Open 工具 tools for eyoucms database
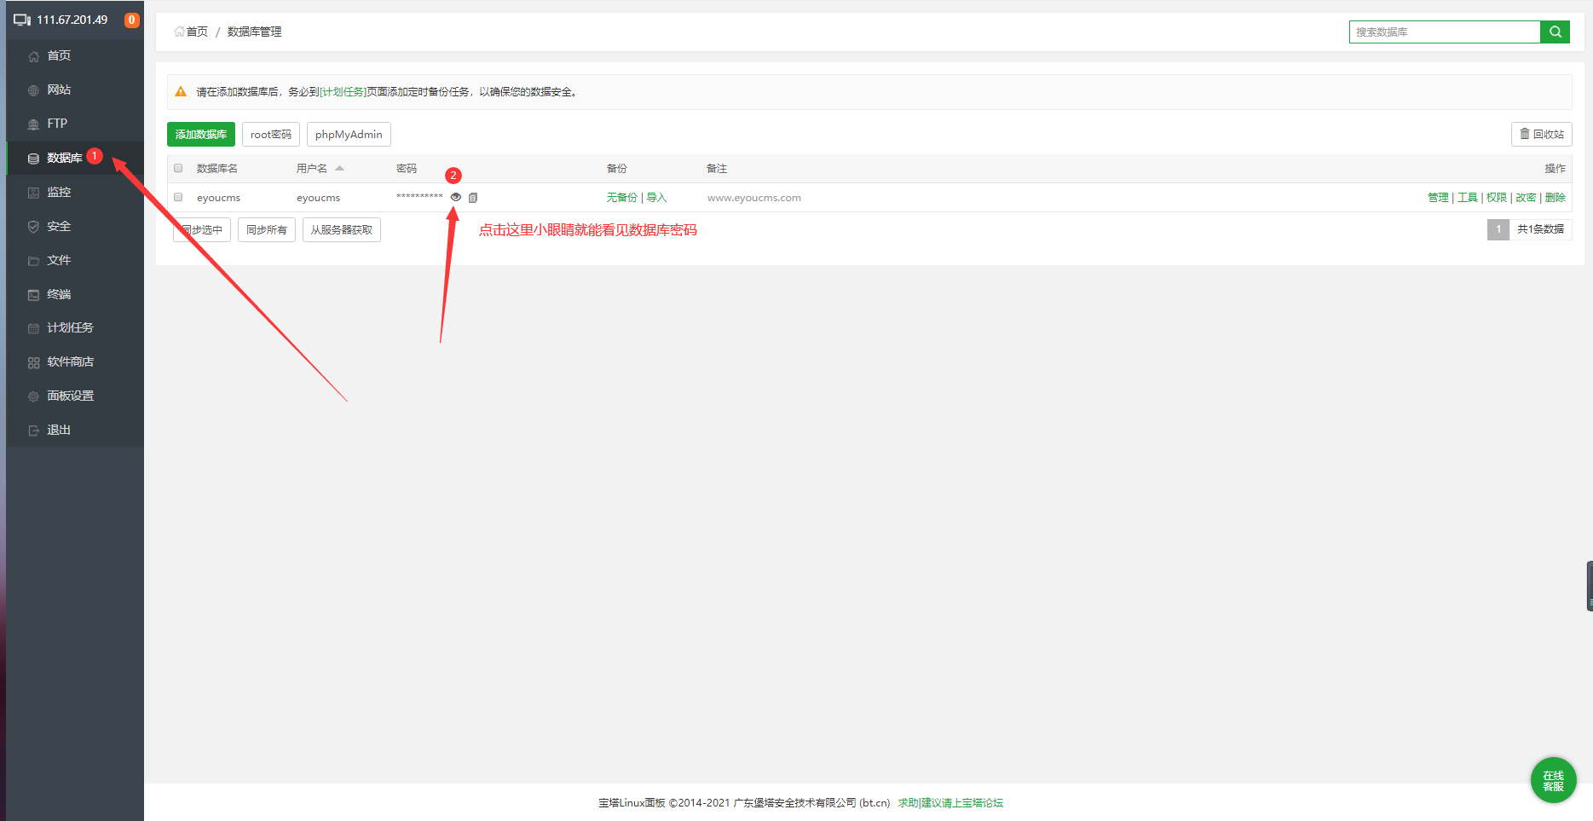 pyautogui.click(x=1467, y=197)
